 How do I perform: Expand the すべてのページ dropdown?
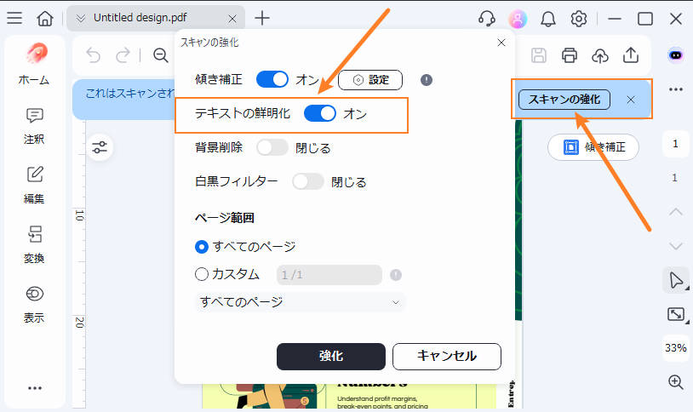pos(300,302)
